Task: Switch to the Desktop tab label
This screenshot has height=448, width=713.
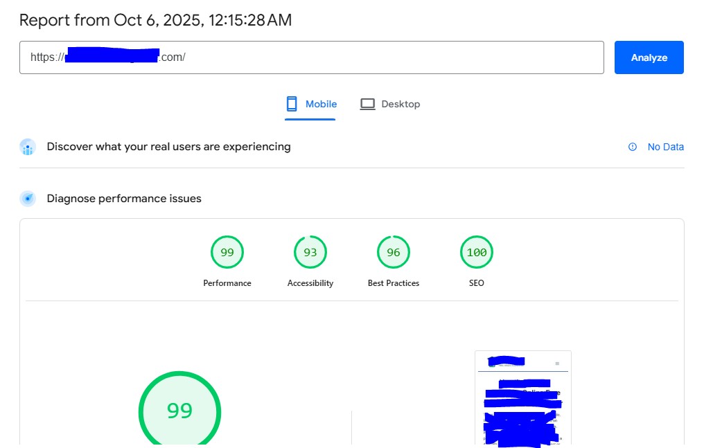Action: click(400, 104)
